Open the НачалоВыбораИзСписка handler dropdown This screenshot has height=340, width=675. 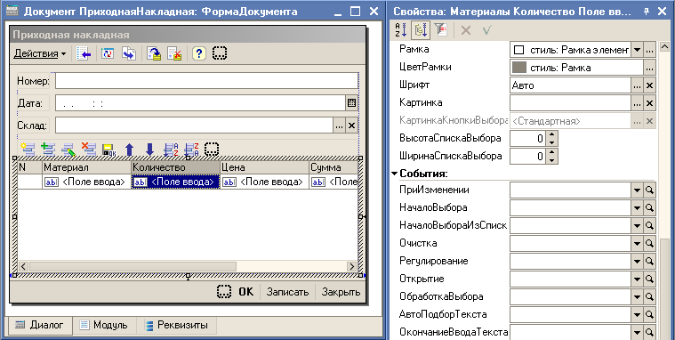(x=637, y=225)
